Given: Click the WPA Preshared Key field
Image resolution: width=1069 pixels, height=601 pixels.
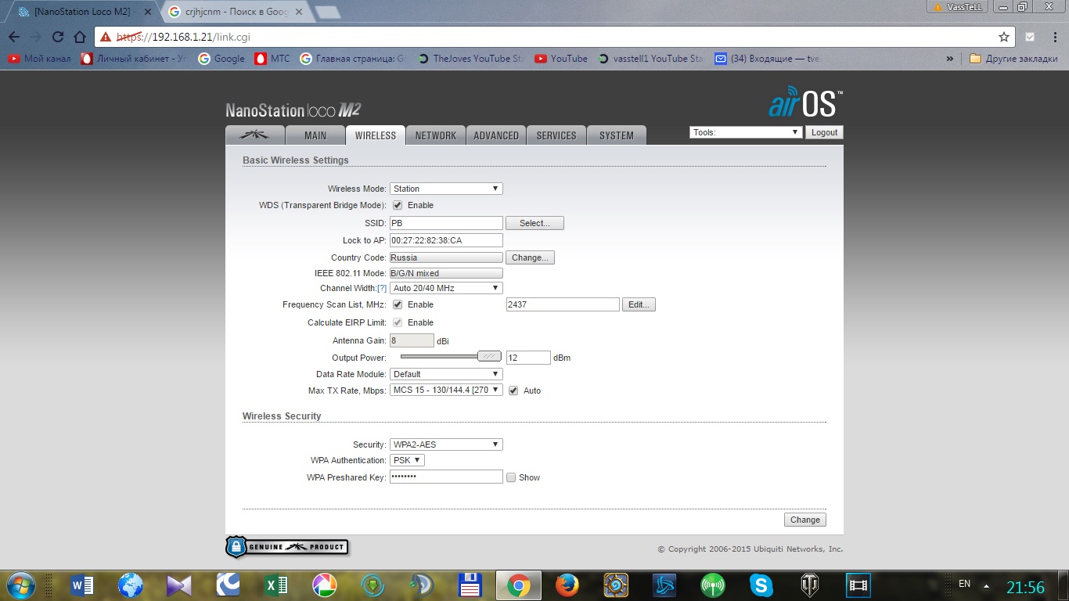Looking at the screenshot, I should tap(446, 477).
